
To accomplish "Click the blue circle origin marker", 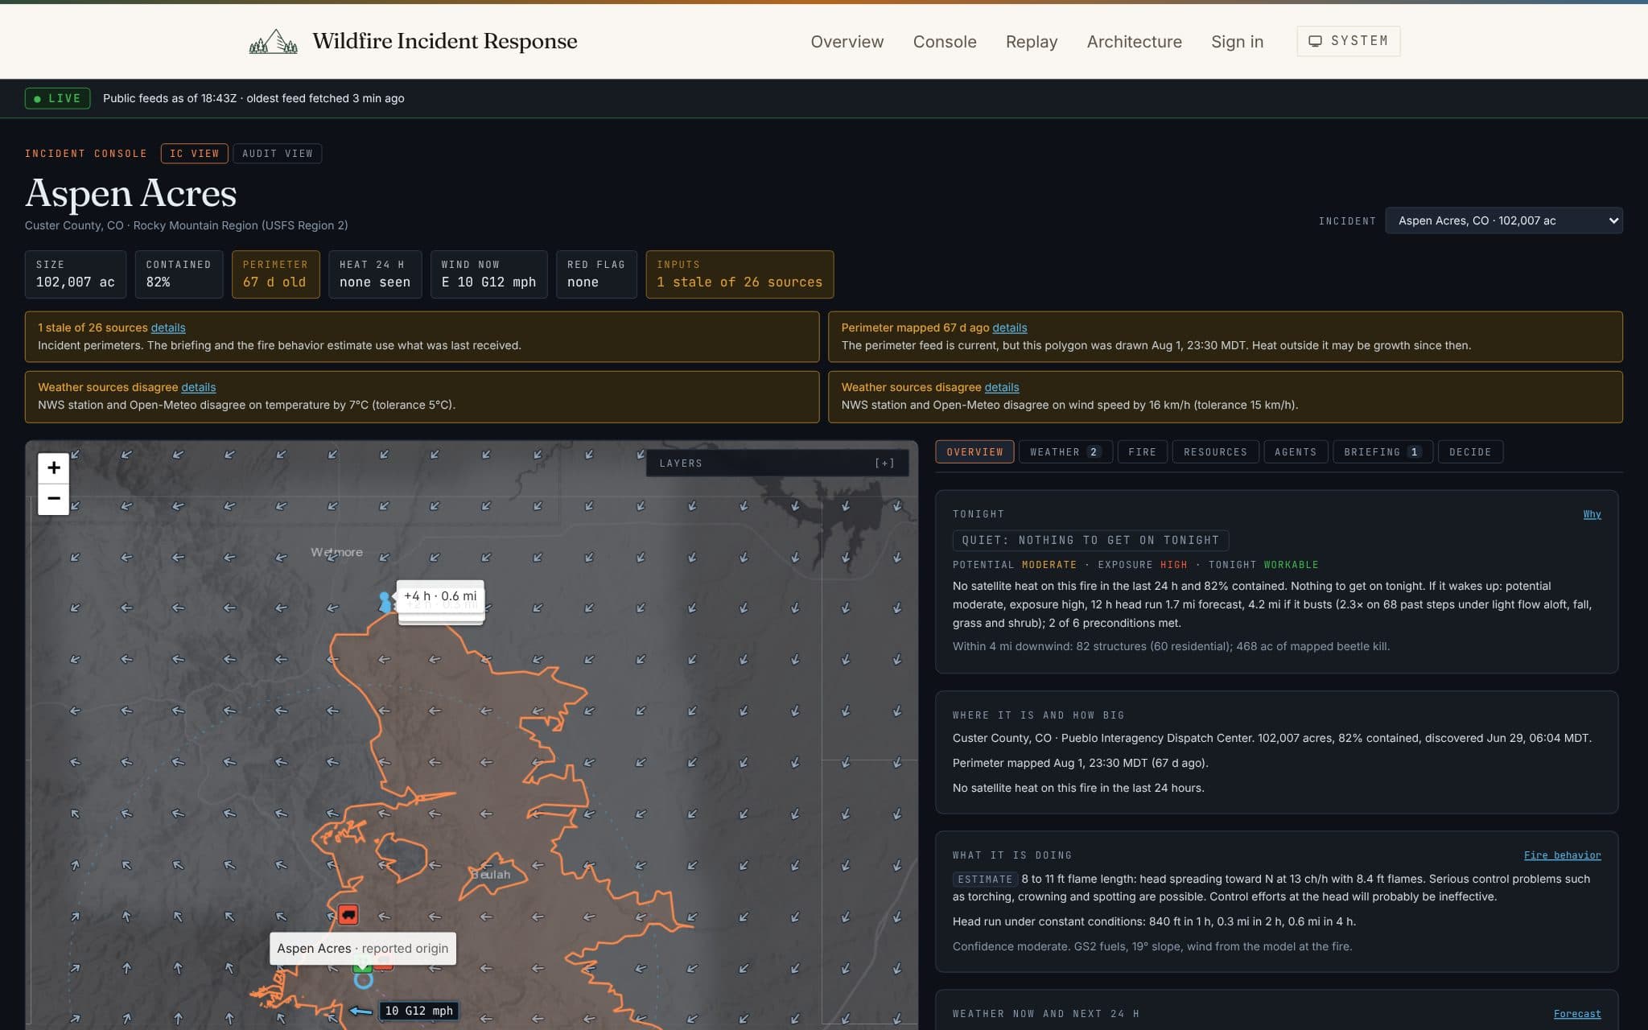I will tap(364, 979).
